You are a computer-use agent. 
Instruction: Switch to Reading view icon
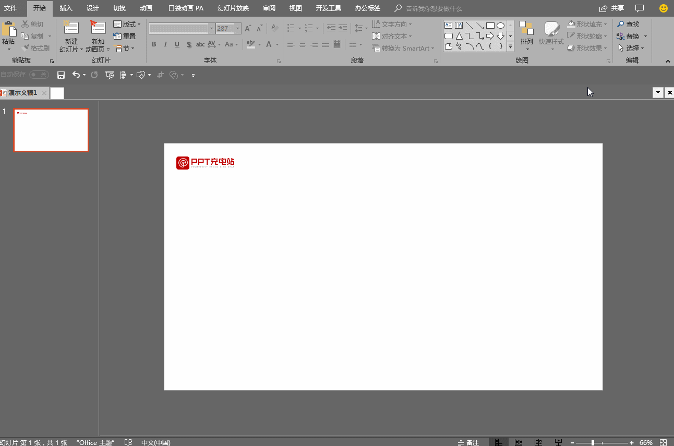coord(538,442)
